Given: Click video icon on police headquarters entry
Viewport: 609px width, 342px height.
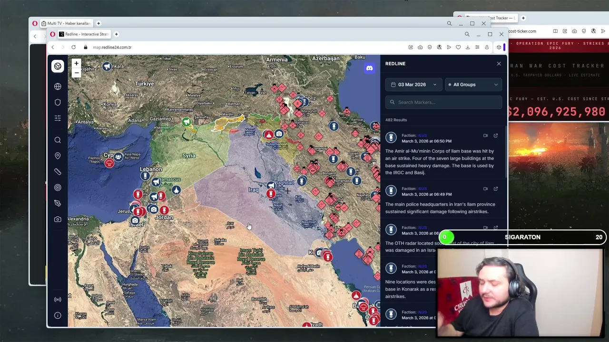Looking at the screenshot, I should pos(485,189).
